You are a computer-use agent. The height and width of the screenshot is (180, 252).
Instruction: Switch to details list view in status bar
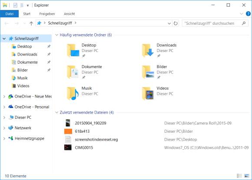(239, 176)
